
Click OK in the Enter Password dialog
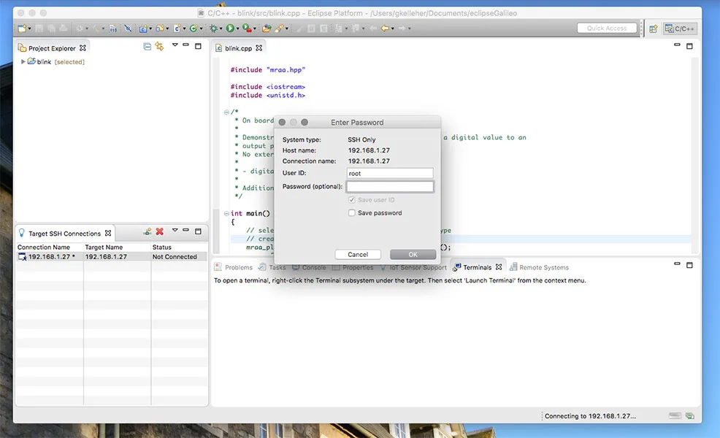tap(413, 255)
